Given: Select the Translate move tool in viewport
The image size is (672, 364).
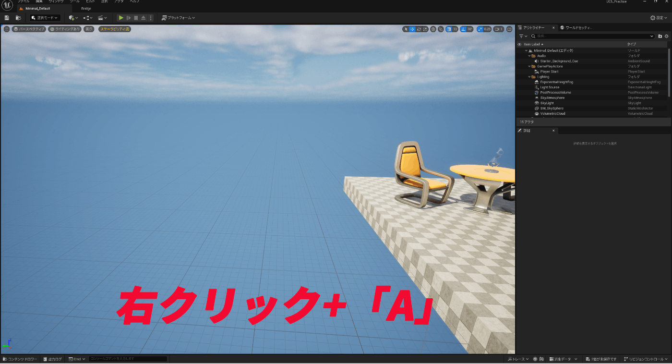Looking at the screenshot, I should click(x=412, y=29).
